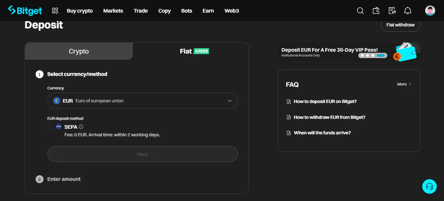
Task: Open the Earn menu
Action: 208,11
